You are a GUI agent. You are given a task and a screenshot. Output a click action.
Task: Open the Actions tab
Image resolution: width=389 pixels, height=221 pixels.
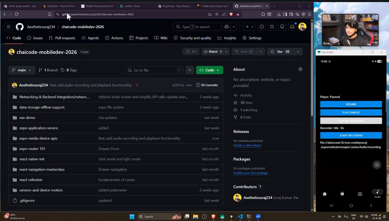point(114,38)
